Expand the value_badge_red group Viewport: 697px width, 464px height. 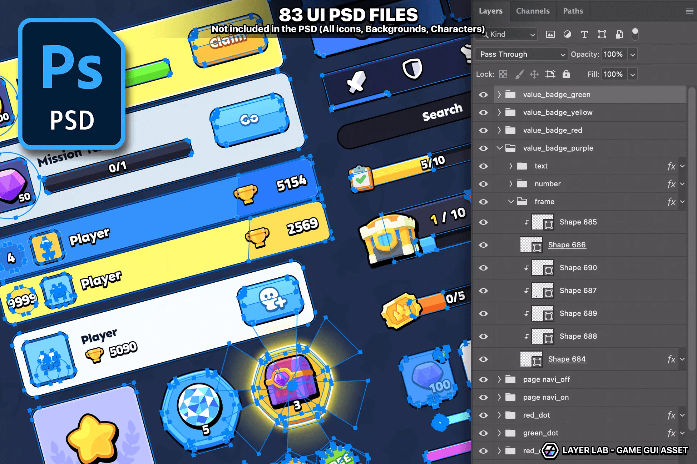pyautogui.click(x=499, y=130)
